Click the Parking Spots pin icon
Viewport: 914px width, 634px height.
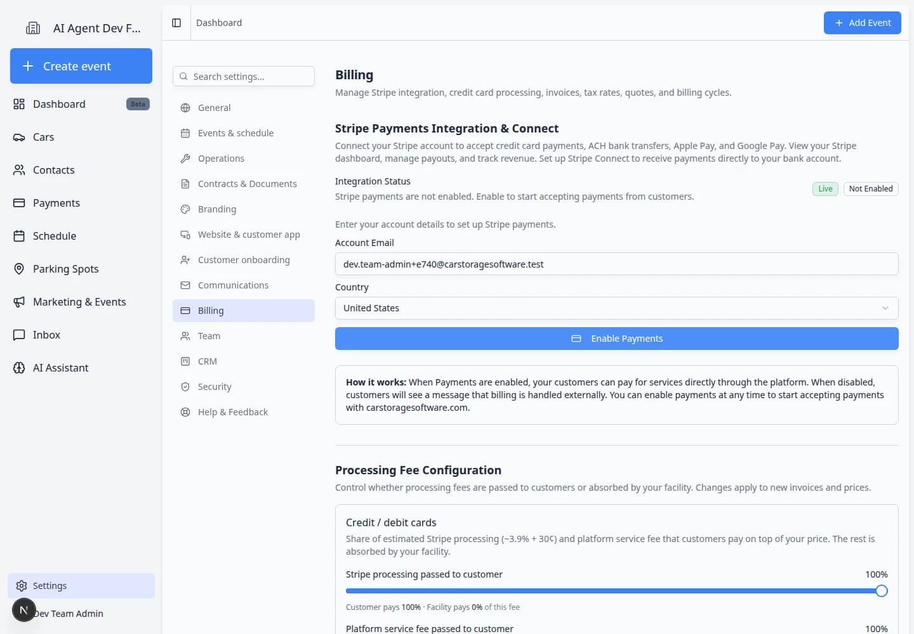[19, 269]
